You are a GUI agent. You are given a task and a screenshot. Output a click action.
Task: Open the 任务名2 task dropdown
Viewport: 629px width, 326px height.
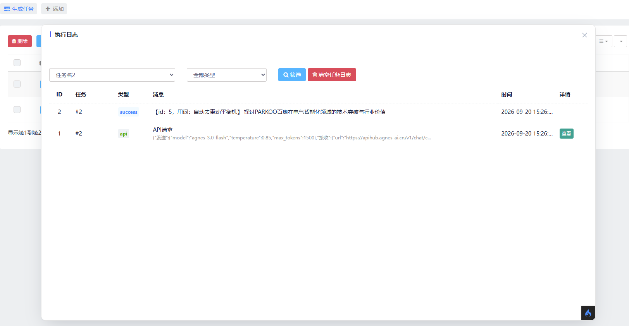tap(112, 75)
